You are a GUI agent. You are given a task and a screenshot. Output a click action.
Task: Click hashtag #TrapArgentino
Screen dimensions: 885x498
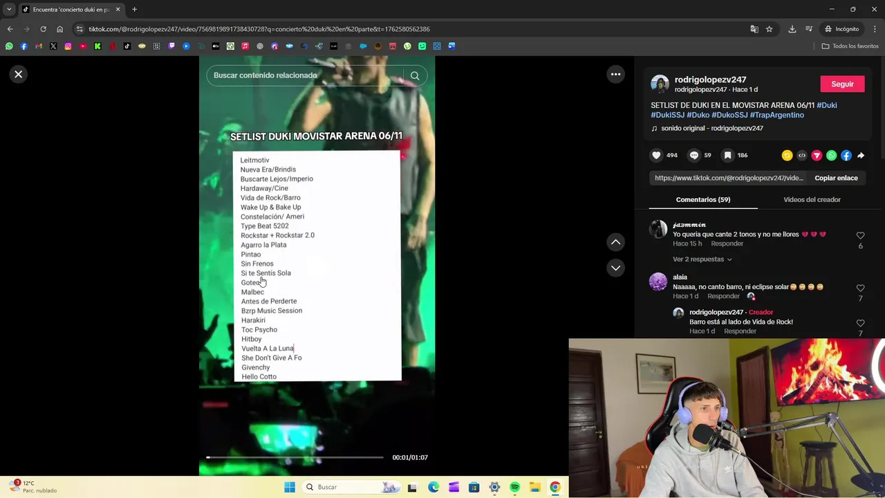click(x=776, y=115)
